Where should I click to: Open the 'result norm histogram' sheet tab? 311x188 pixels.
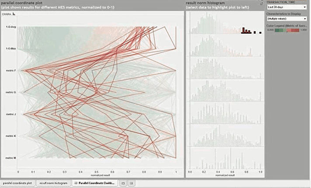click(x=53, y=183)
